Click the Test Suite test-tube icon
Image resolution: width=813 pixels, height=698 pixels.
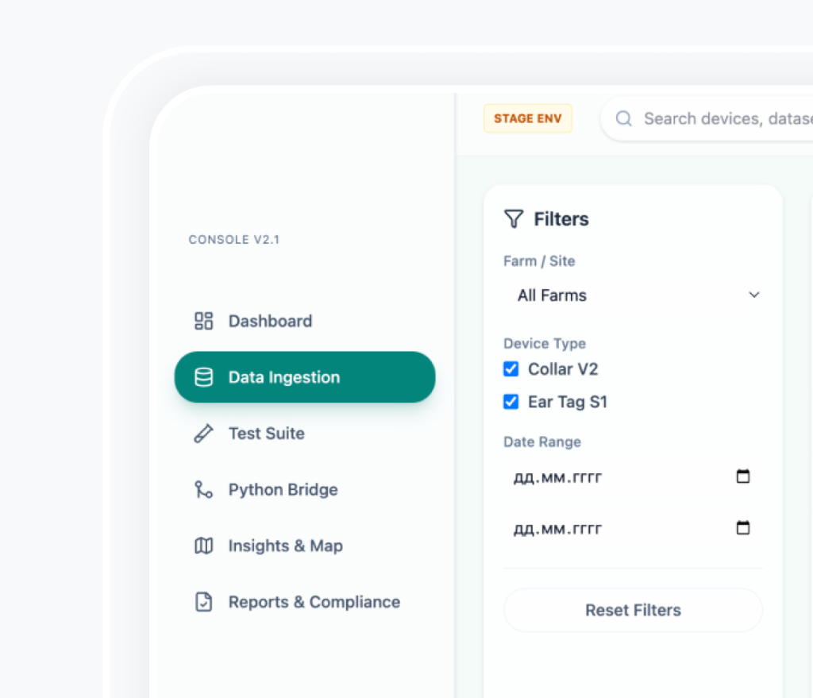point(204,434)
